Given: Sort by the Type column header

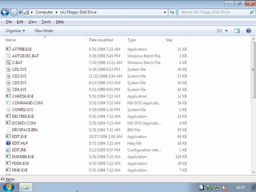Looking at the screenshot, I should tap(145, 40).
